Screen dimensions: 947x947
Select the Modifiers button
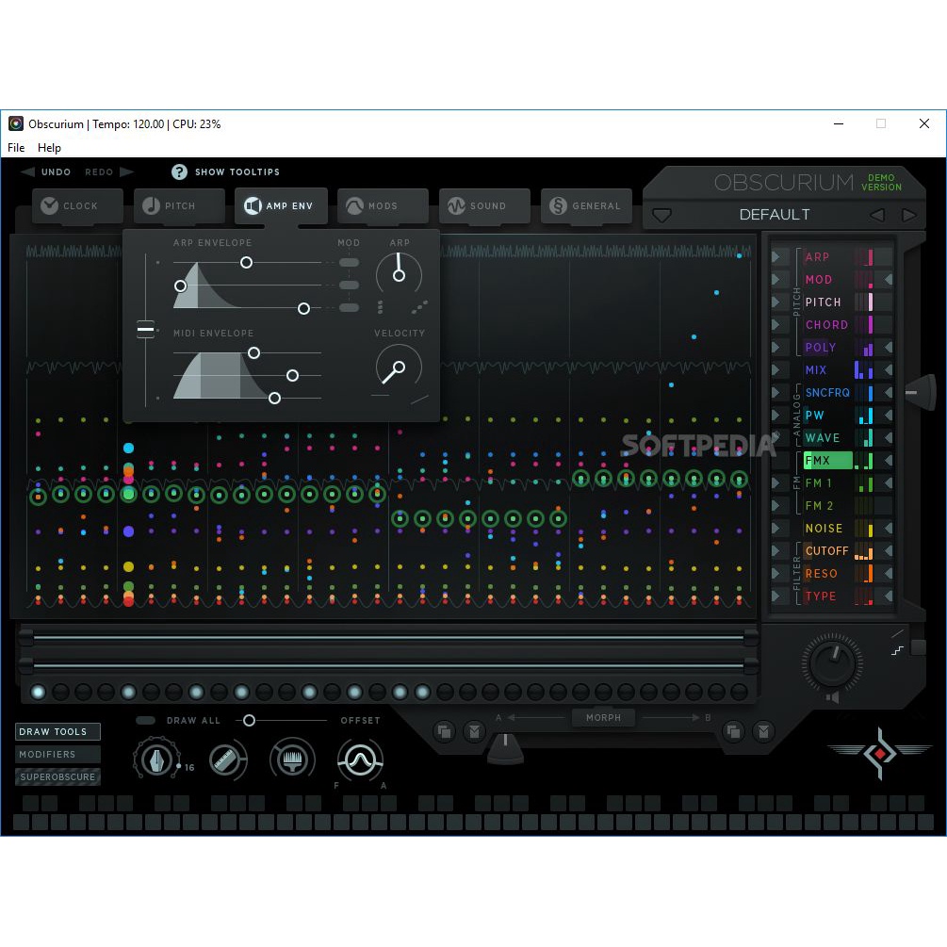coord(58,755)
